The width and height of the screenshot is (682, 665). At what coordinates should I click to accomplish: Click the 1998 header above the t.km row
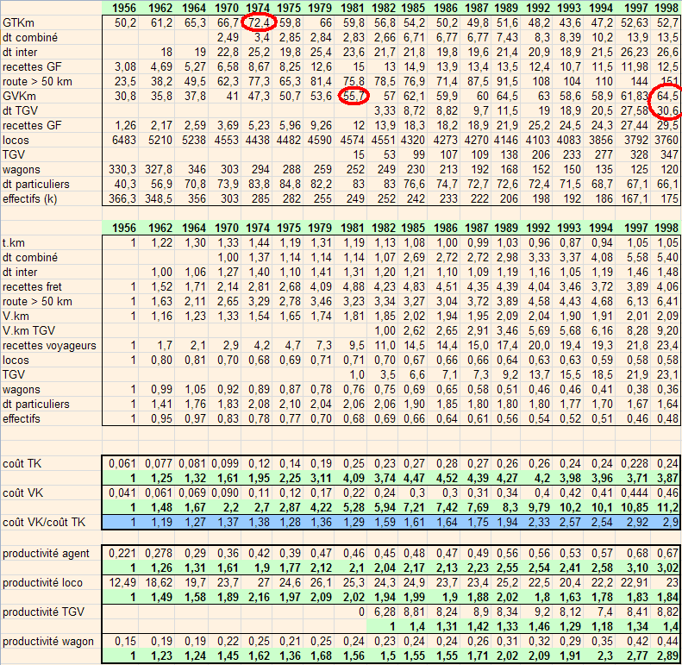coord(666,228)
